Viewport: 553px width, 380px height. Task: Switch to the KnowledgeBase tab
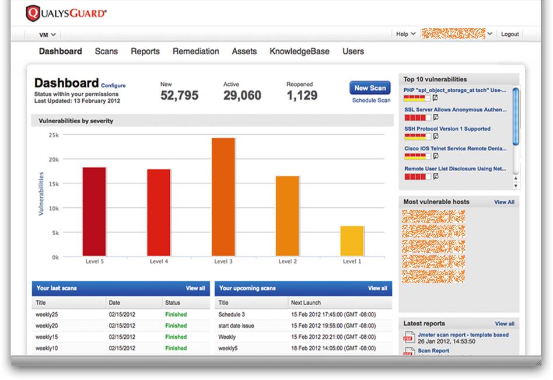[x=299, y=51]
